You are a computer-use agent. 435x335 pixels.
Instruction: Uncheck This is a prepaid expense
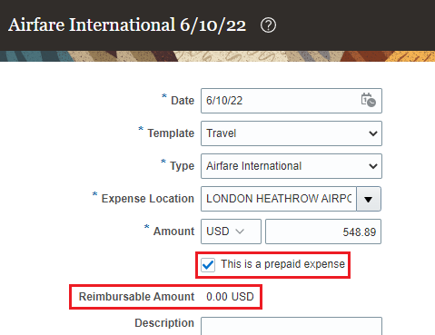click(x=208, y=265)
